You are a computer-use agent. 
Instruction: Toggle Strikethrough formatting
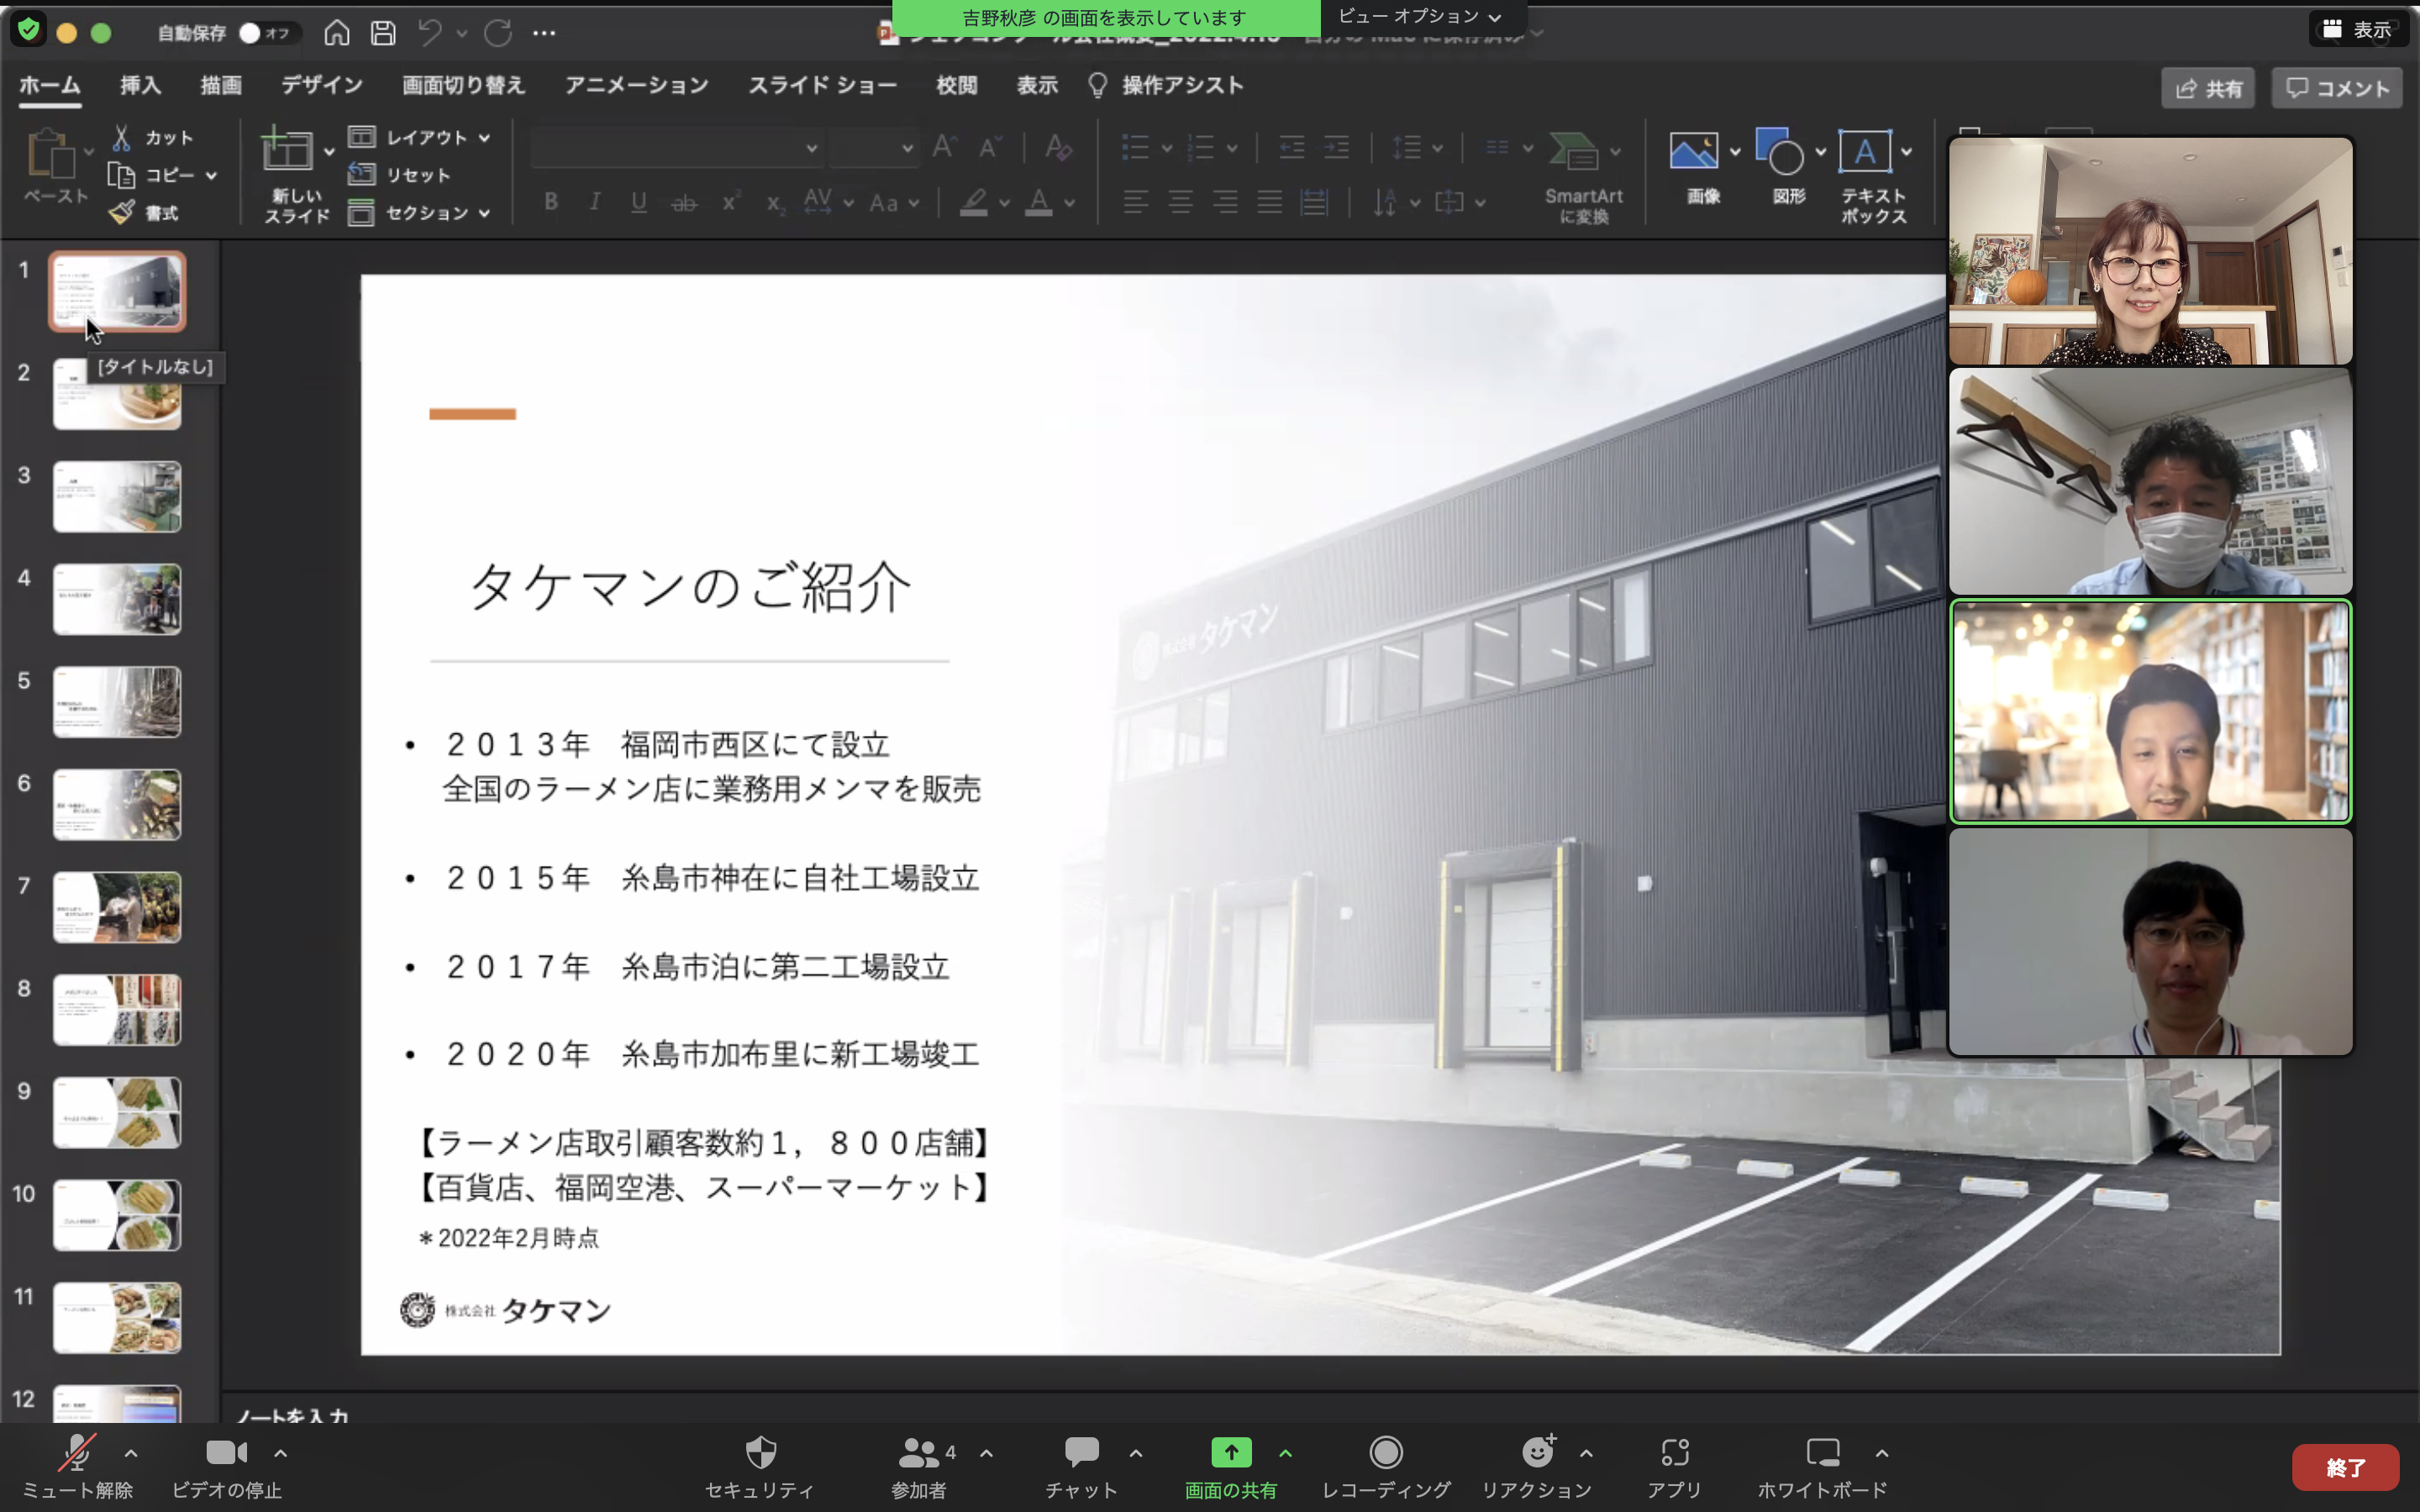click(x=684, y=203)
